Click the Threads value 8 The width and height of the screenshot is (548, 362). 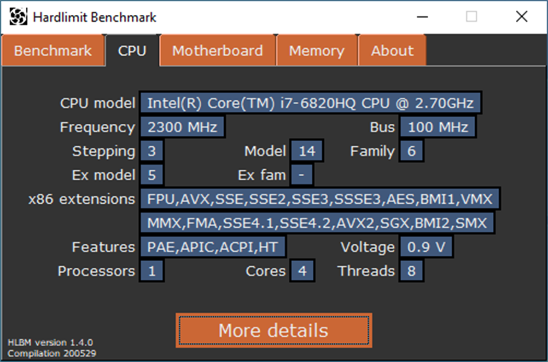[411, 270]
